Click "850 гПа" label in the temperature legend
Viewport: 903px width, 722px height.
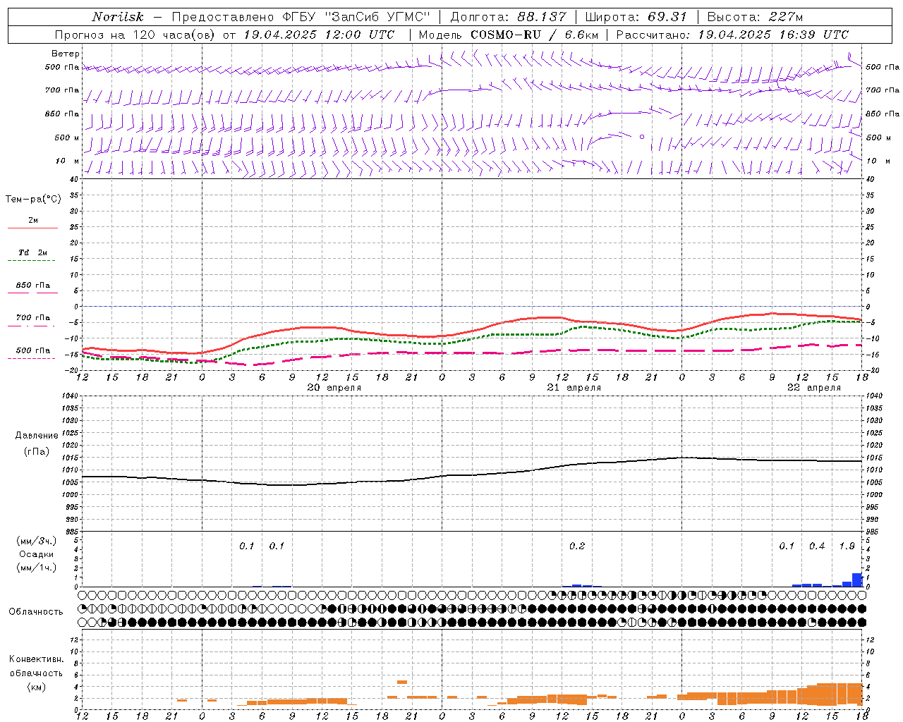[32, 286]
